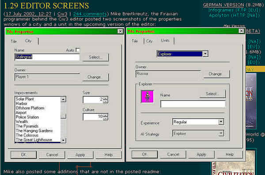Toggle the Auto name checkbox
Image resolution: width=265 pixels, height=175 pixels.
(x=78, y=50)
